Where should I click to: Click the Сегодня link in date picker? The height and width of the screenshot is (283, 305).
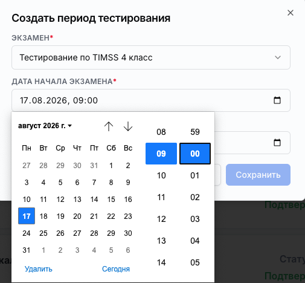pyautogui.click(x=116, y=269)
